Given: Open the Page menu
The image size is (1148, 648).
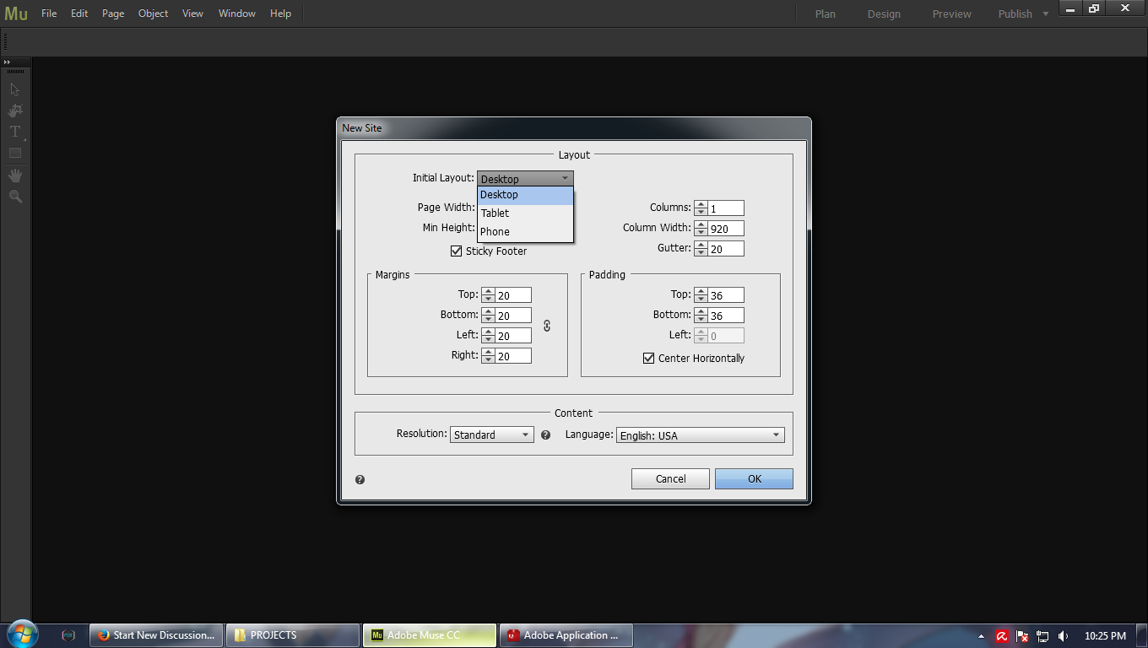Looking at the screenshot, I should (x=113, y=13).
